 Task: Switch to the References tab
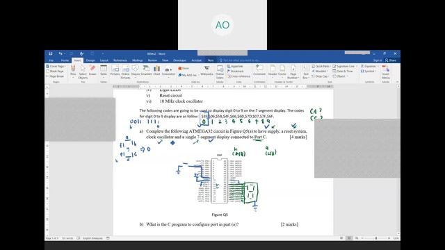120,60
